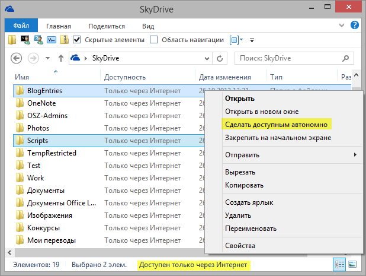Select 'Вырезать' in context menu
Image resolution: width=366 pixels, height=276 pixels.
pos(293,172)
